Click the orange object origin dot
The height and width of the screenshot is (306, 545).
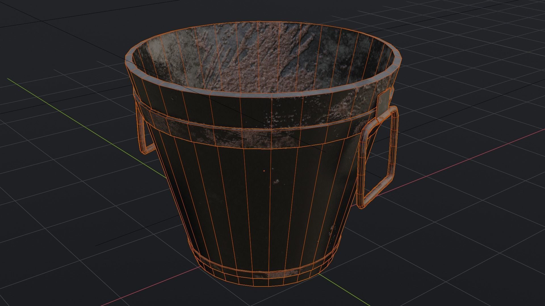(264, 171)
